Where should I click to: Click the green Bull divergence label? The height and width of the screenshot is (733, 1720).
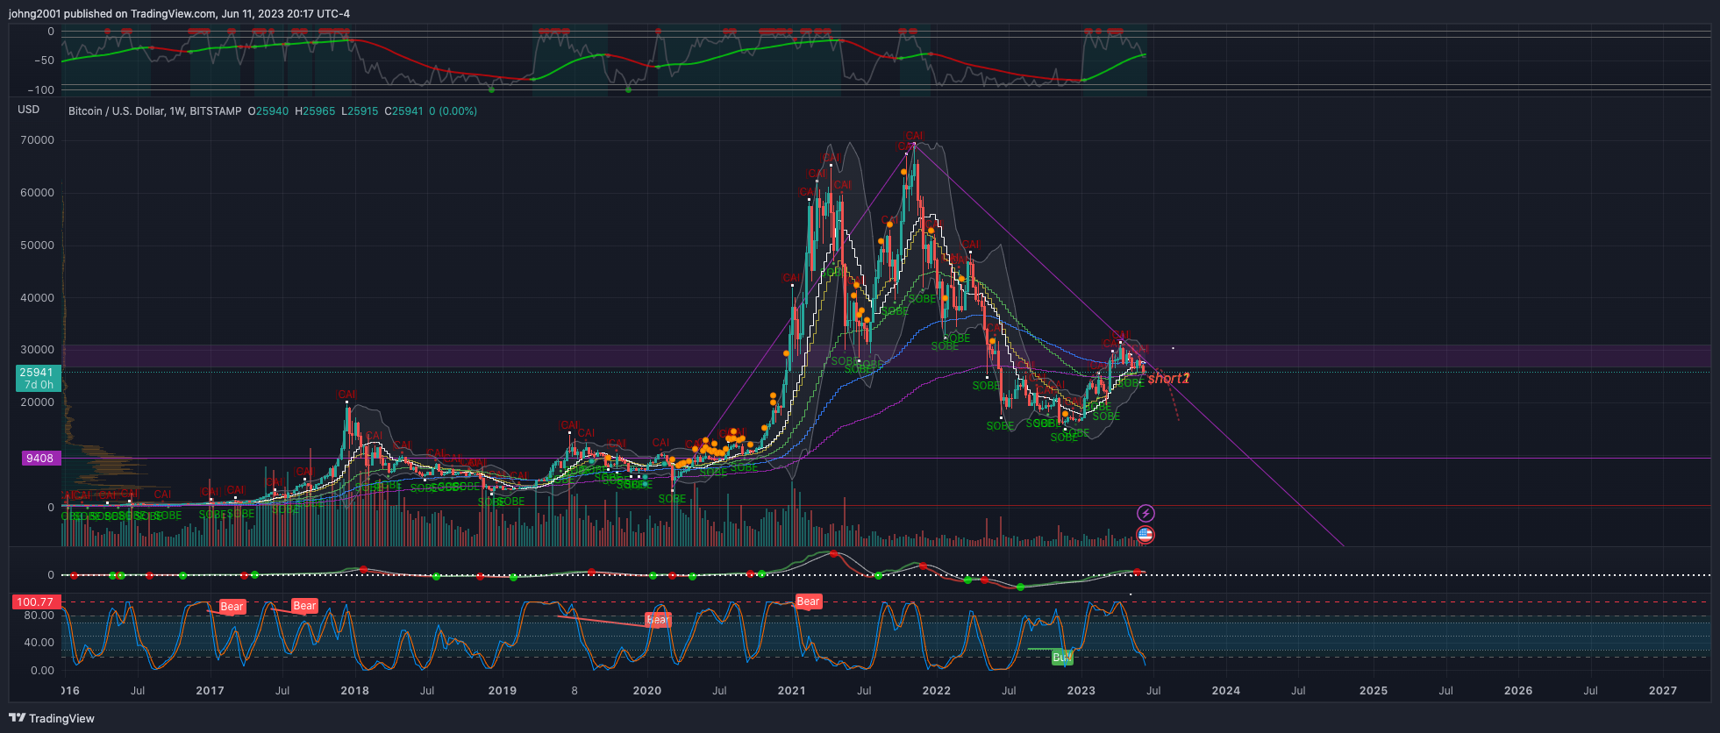[1062, 657]
